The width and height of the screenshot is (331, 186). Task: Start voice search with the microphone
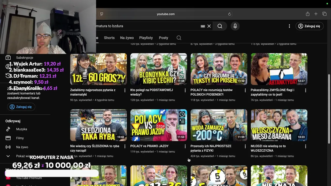point(235,26)
